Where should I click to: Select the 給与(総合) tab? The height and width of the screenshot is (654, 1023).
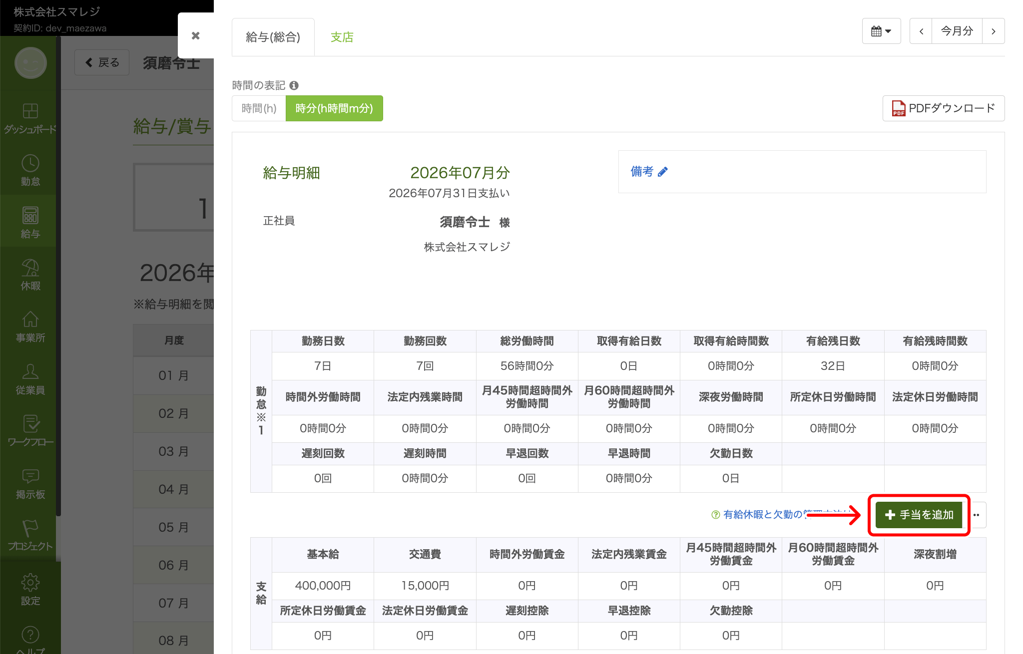273,37
